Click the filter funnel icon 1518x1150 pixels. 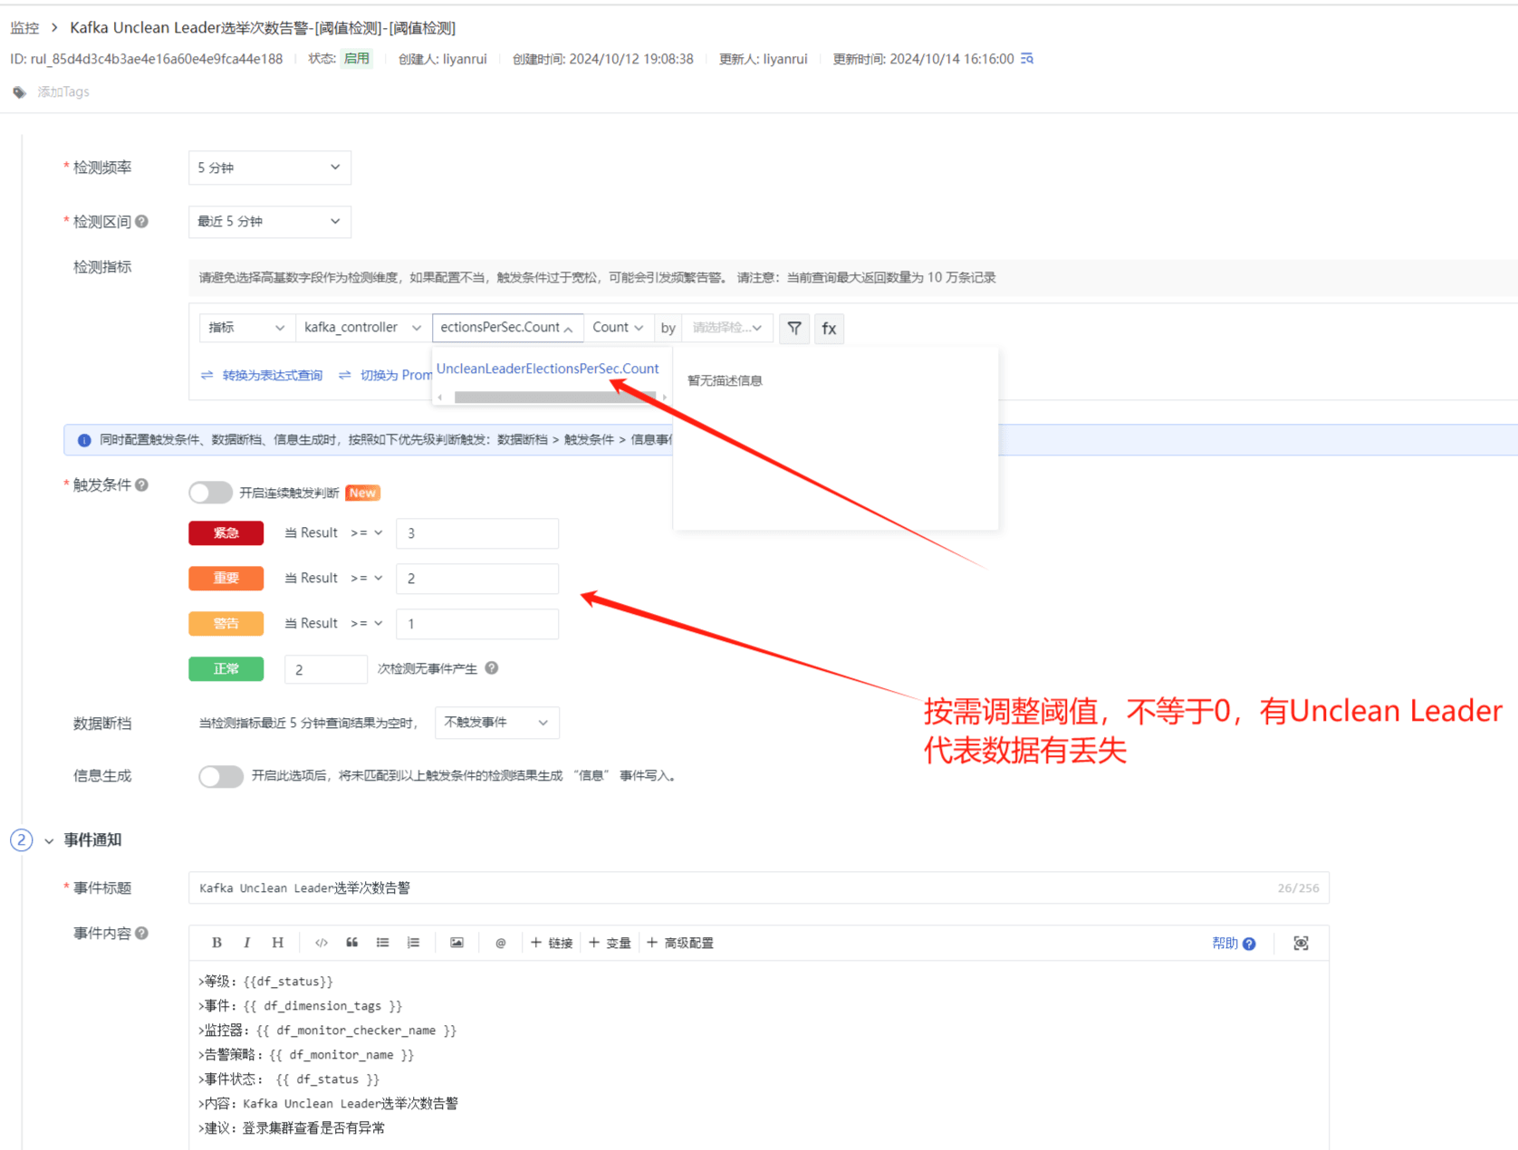tap(794, 328)
